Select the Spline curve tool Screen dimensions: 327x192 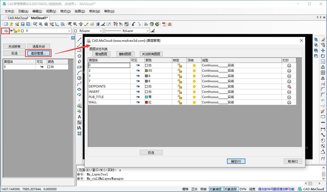coord(79,84)
